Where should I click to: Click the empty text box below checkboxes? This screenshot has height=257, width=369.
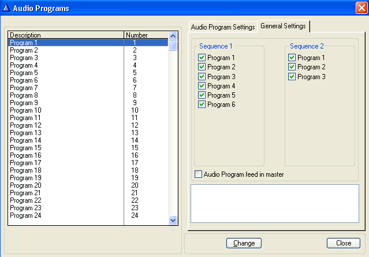point(274,203)
